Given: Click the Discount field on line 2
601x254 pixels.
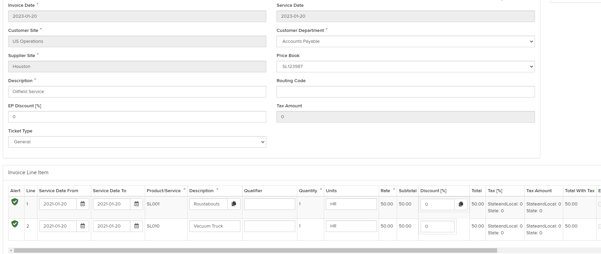Looking at the screenshot, I should click(x=437, y=226).
